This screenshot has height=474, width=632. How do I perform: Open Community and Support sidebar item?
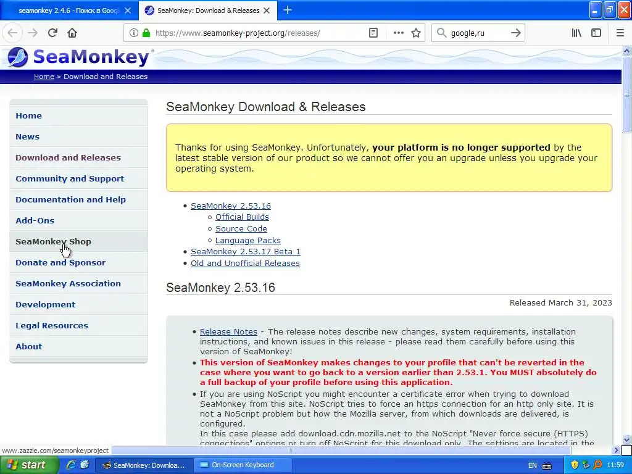point(78,178)
